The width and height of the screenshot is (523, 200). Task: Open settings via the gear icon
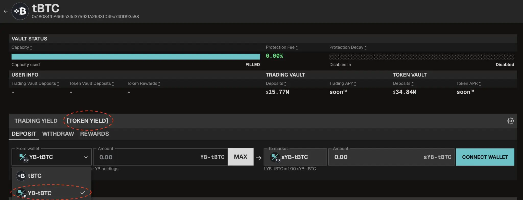[510, 121]
